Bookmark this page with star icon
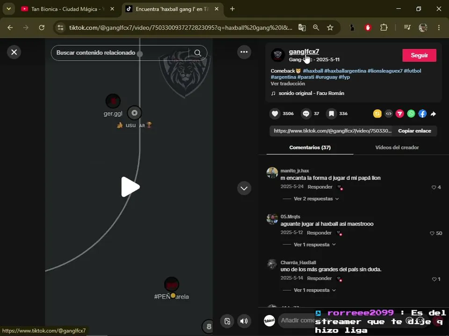Screen dimensions: 449x336 pyautogui.click(x=330, y=28)
